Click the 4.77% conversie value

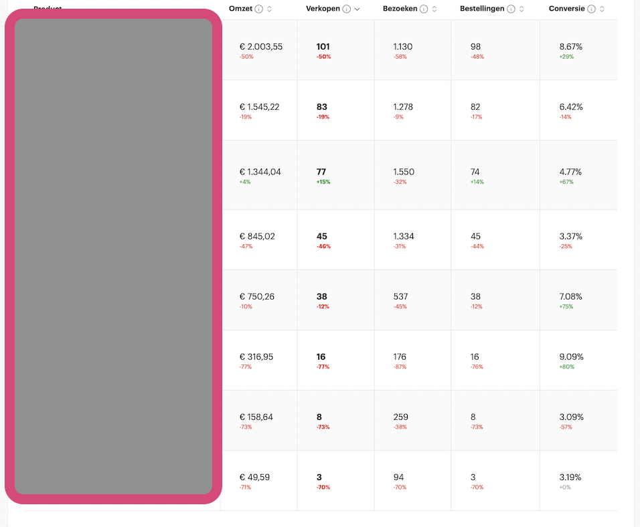570,172
